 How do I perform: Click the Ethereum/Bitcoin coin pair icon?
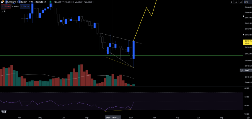(2, 2)
